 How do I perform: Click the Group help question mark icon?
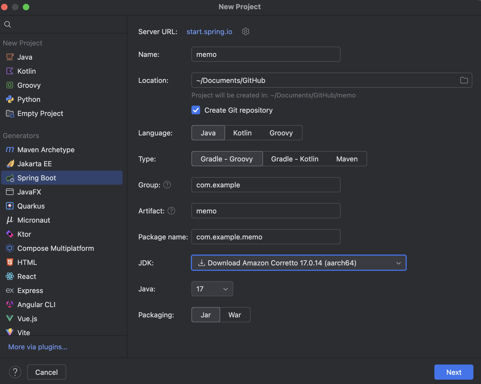point(167,185)
